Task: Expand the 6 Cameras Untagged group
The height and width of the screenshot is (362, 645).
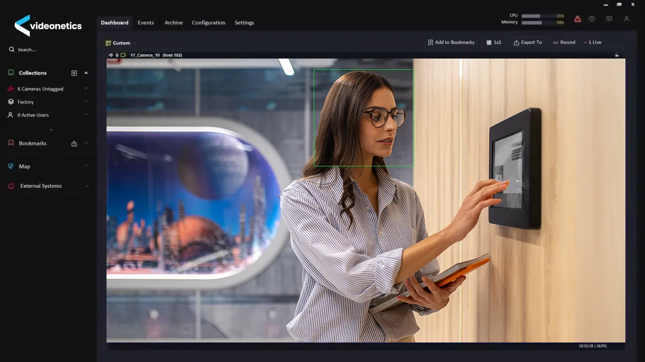Action: coord(86,89)
